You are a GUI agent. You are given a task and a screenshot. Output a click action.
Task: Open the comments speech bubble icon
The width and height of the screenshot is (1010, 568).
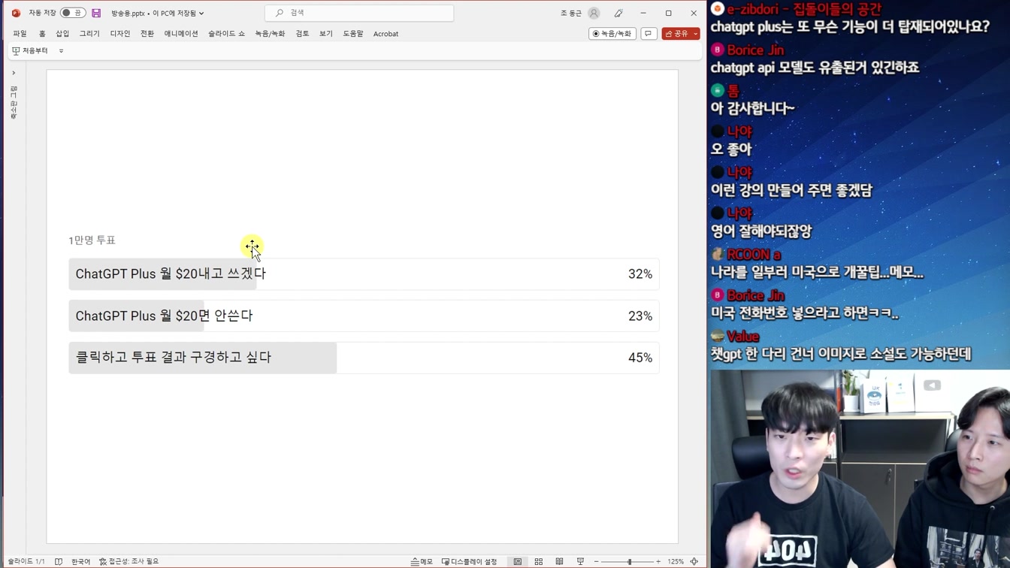(x=649, y=34)
